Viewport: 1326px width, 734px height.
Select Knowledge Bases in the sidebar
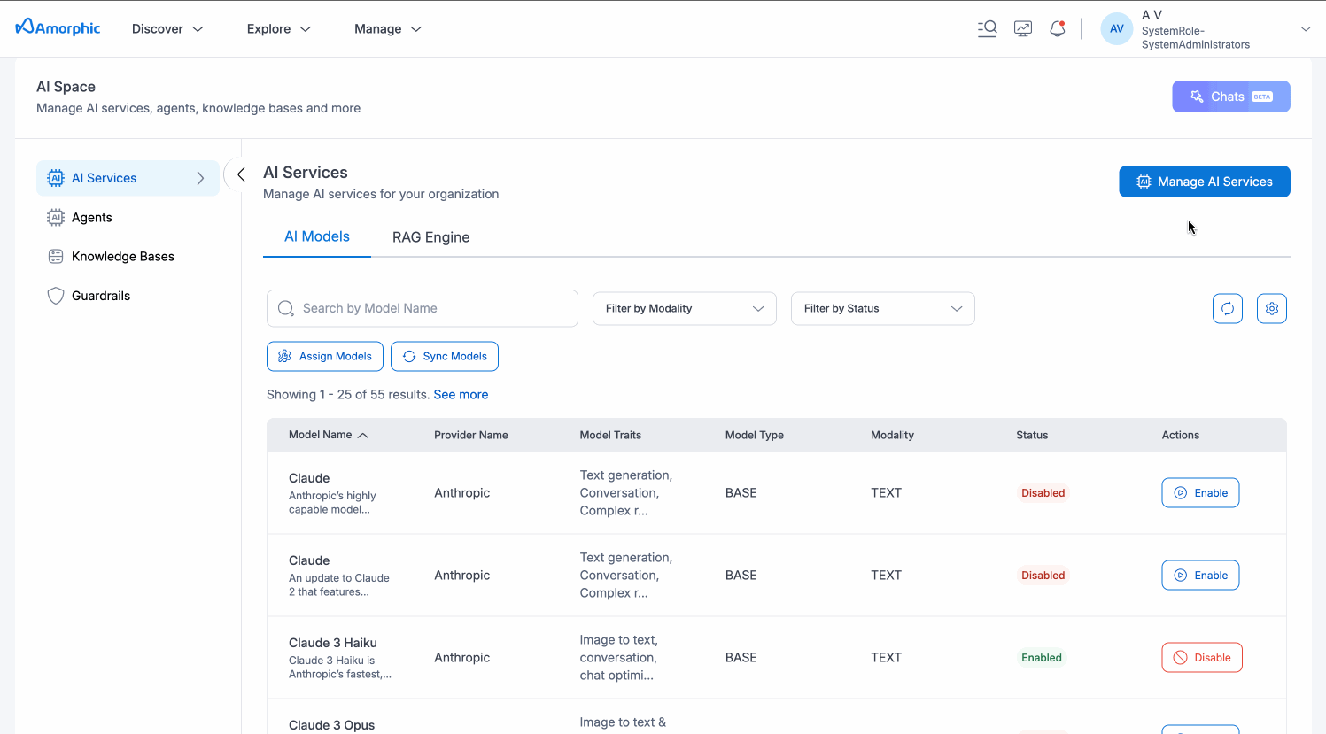click(x=122, y=257)
